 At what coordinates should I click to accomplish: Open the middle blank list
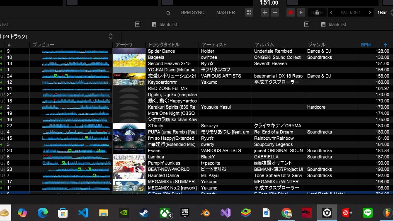(168, 24)
